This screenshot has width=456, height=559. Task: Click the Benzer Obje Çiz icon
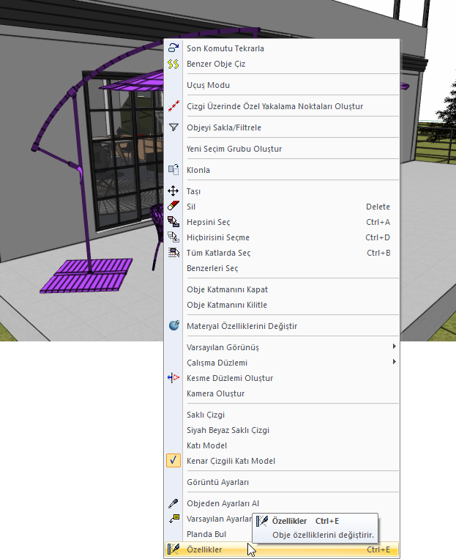click(173, 64)
